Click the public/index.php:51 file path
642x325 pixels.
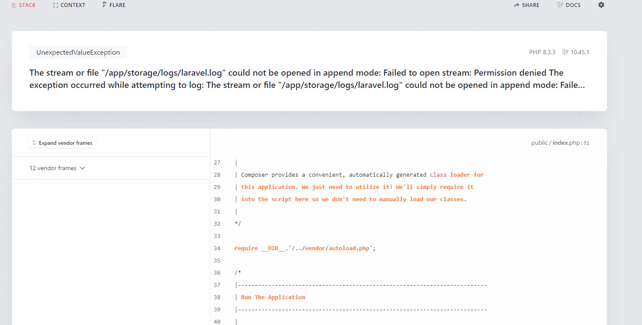pos(560,143)
